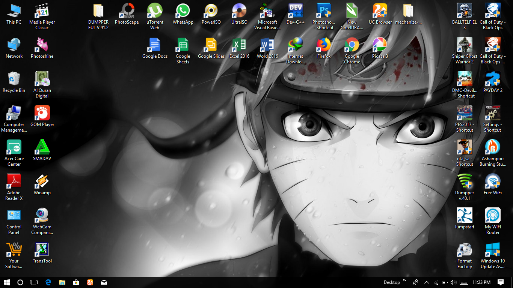Select the Network desktop icon
The height and width of the screenshot is (288, 513).
coord(14,45)
